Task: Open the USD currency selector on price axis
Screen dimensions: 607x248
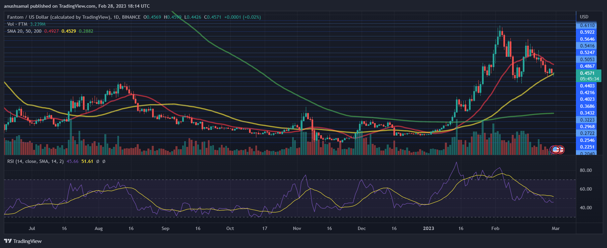Action: tap(584, 17)
